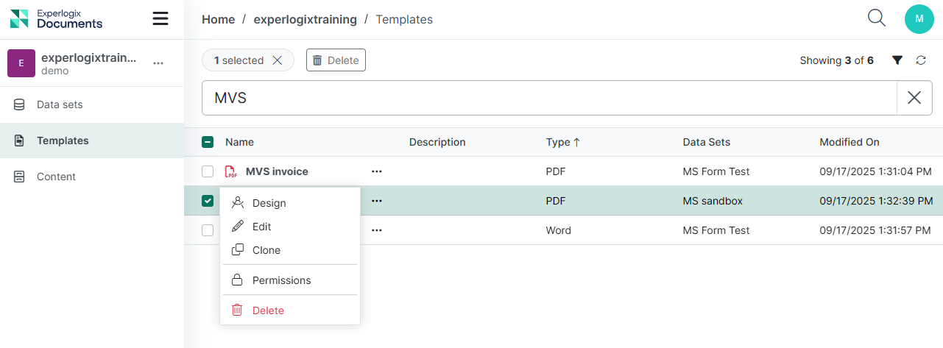Dismiss the 1 selected chip
The image size is (943, 348).
pyautogui.click(x=278, y=60)
